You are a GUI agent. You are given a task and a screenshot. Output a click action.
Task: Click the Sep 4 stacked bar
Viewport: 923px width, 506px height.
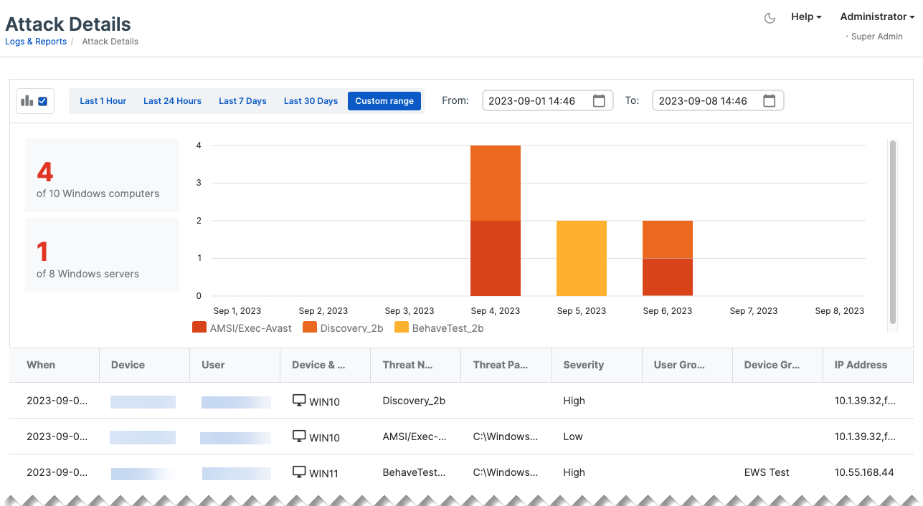(496, 221)
